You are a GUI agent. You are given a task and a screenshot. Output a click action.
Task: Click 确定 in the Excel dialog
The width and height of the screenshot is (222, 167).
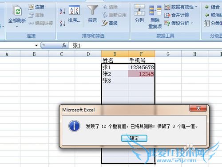(134, 138)
